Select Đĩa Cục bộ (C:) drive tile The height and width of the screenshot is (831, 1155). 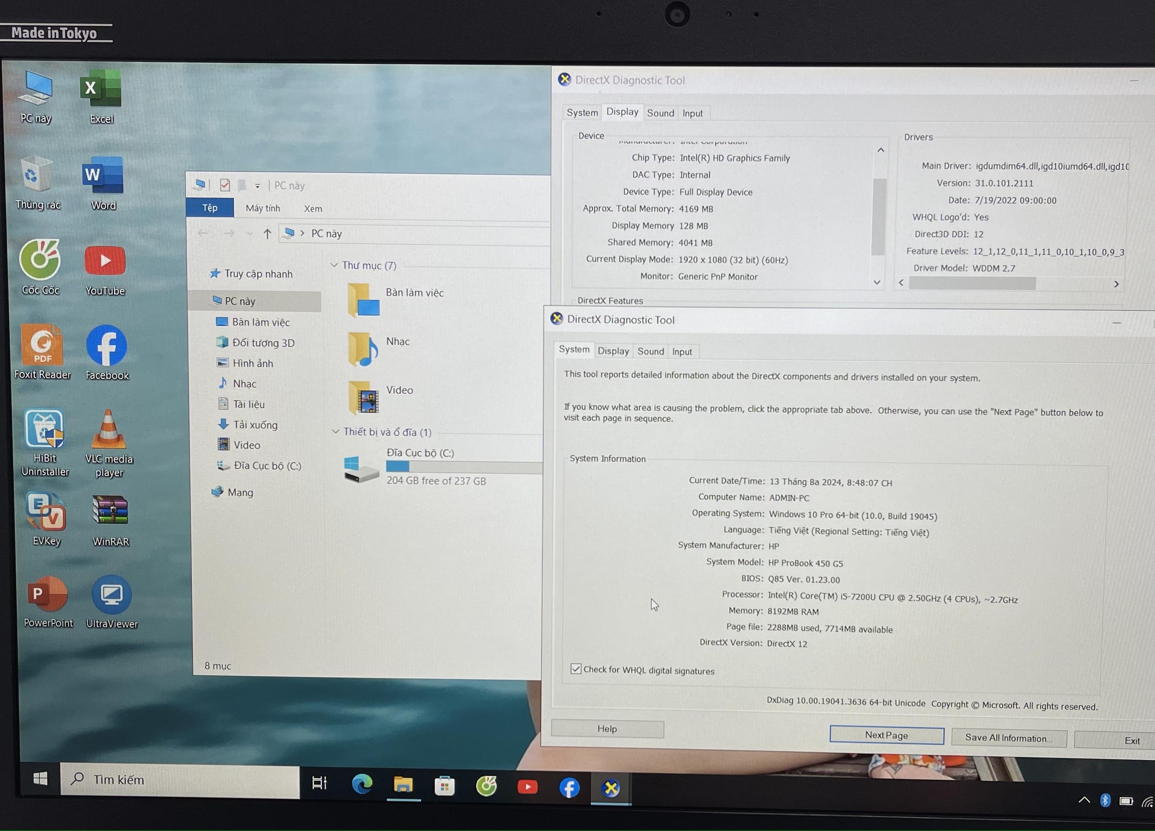pos(442,466)
